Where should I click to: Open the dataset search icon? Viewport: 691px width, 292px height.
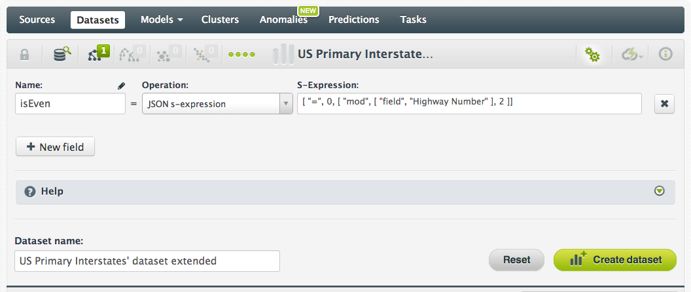pyautogui.click(x=62, y=55)
